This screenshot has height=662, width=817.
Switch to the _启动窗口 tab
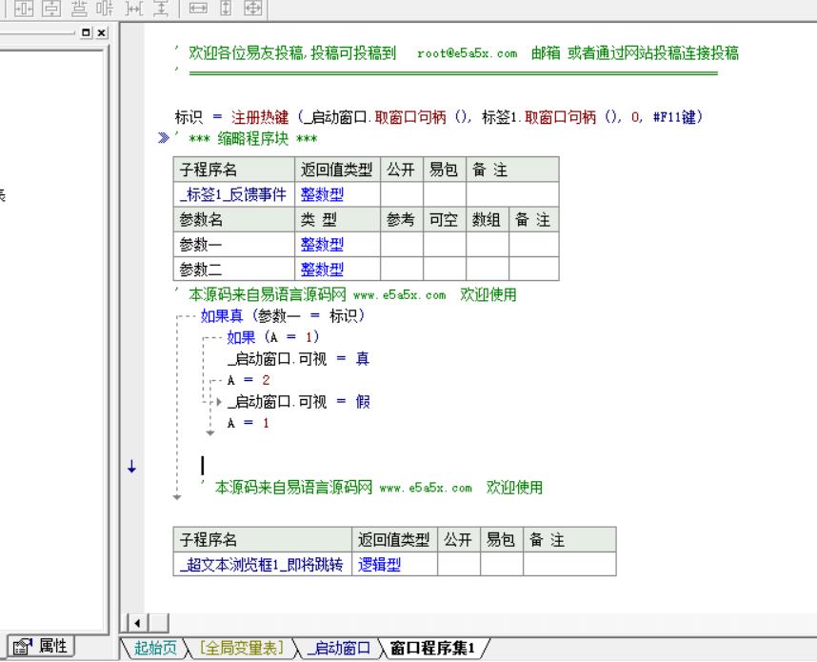(337, 649)
